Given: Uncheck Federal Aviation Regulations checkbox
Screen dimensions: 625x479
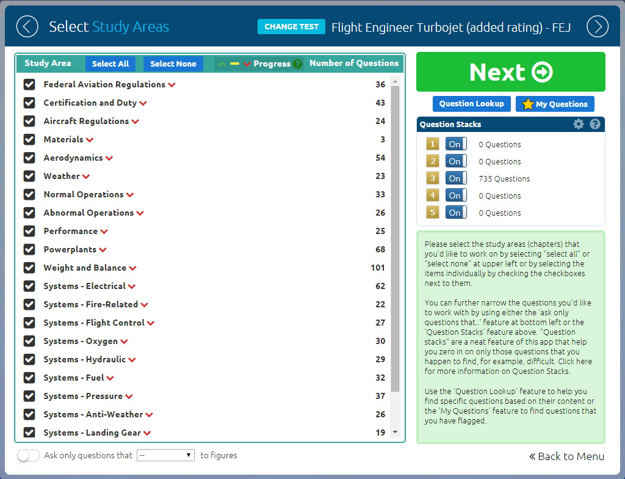Looking at the screenshot, I should 29,85.
